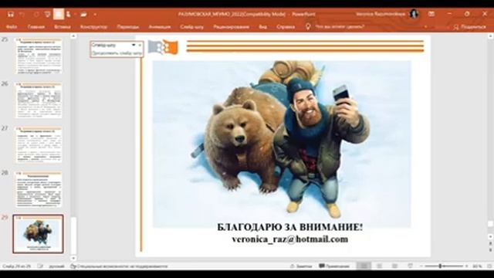Fit slide to current window icon
494x278 pixels.
tap(489, 266)
